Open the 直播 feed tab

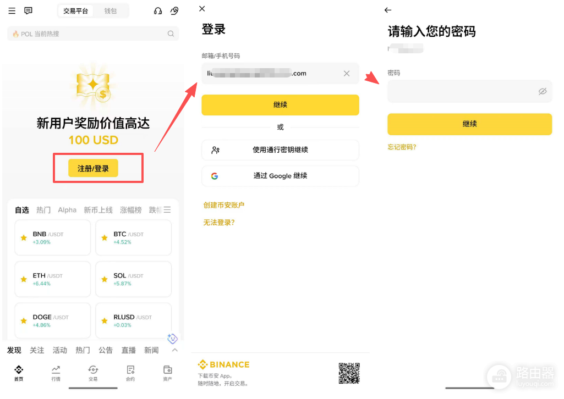coord(128,350)
